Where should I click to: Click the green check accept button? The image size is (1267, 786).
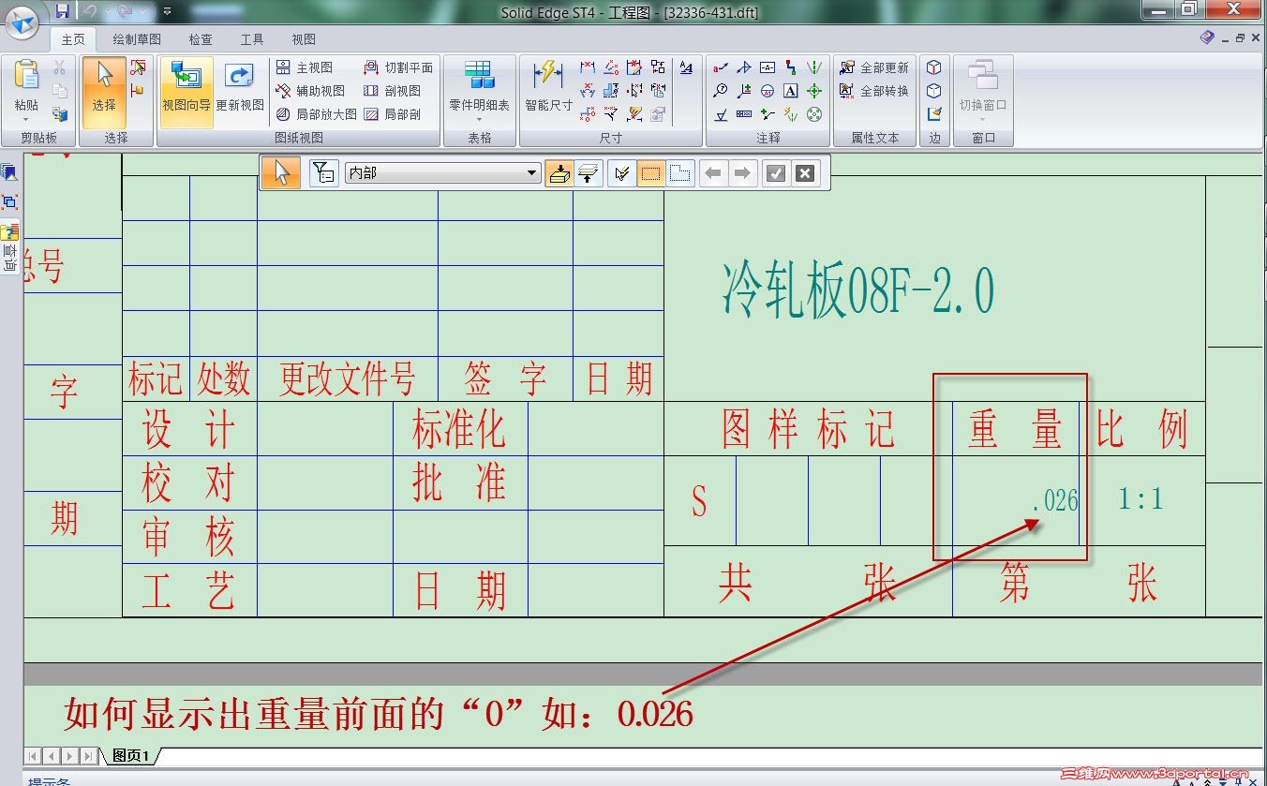pos(775,173)
